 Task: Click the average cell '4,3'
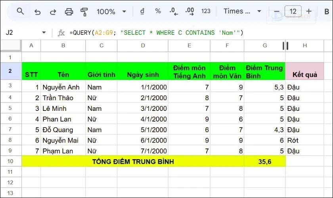[x=265, y=129]
